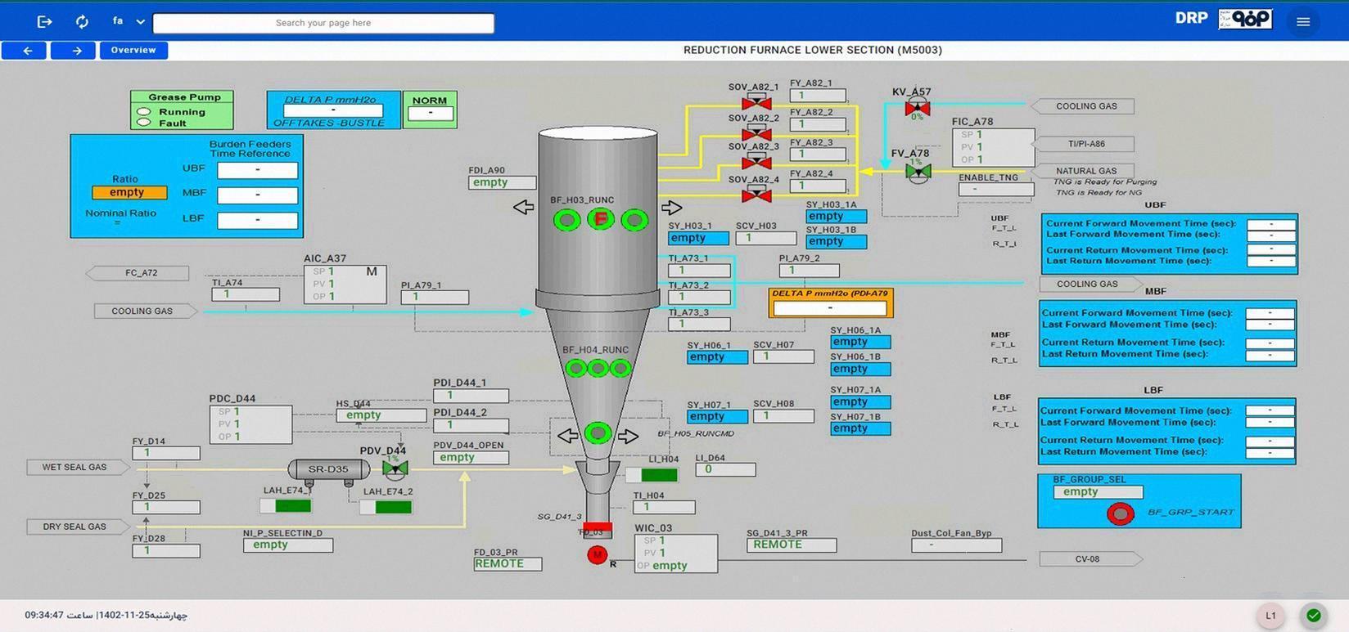Image resolution: width=1349 pixels, height=632 pixels.
Task: Select the KV_A57 valve icon
Action: (x=918, y=108)
